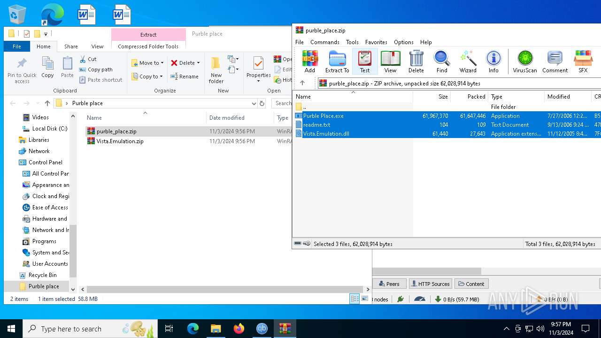Switch to the Content tab
The image size is (601, 338).
tap(471, 284)
